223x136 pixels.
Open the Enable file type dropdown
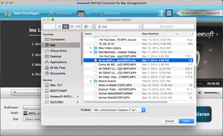(x=119, y=110)
